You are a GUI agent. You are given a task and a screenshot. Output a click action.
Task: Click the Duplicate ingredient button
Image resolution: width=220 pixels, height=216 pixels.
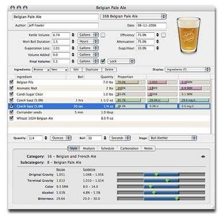(92, 70)
